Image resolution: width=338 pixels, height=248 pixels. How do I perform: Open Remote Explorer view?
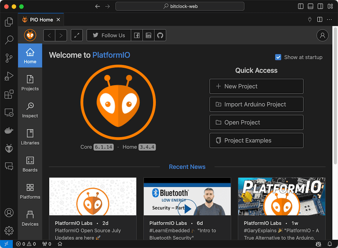point(9,112)
